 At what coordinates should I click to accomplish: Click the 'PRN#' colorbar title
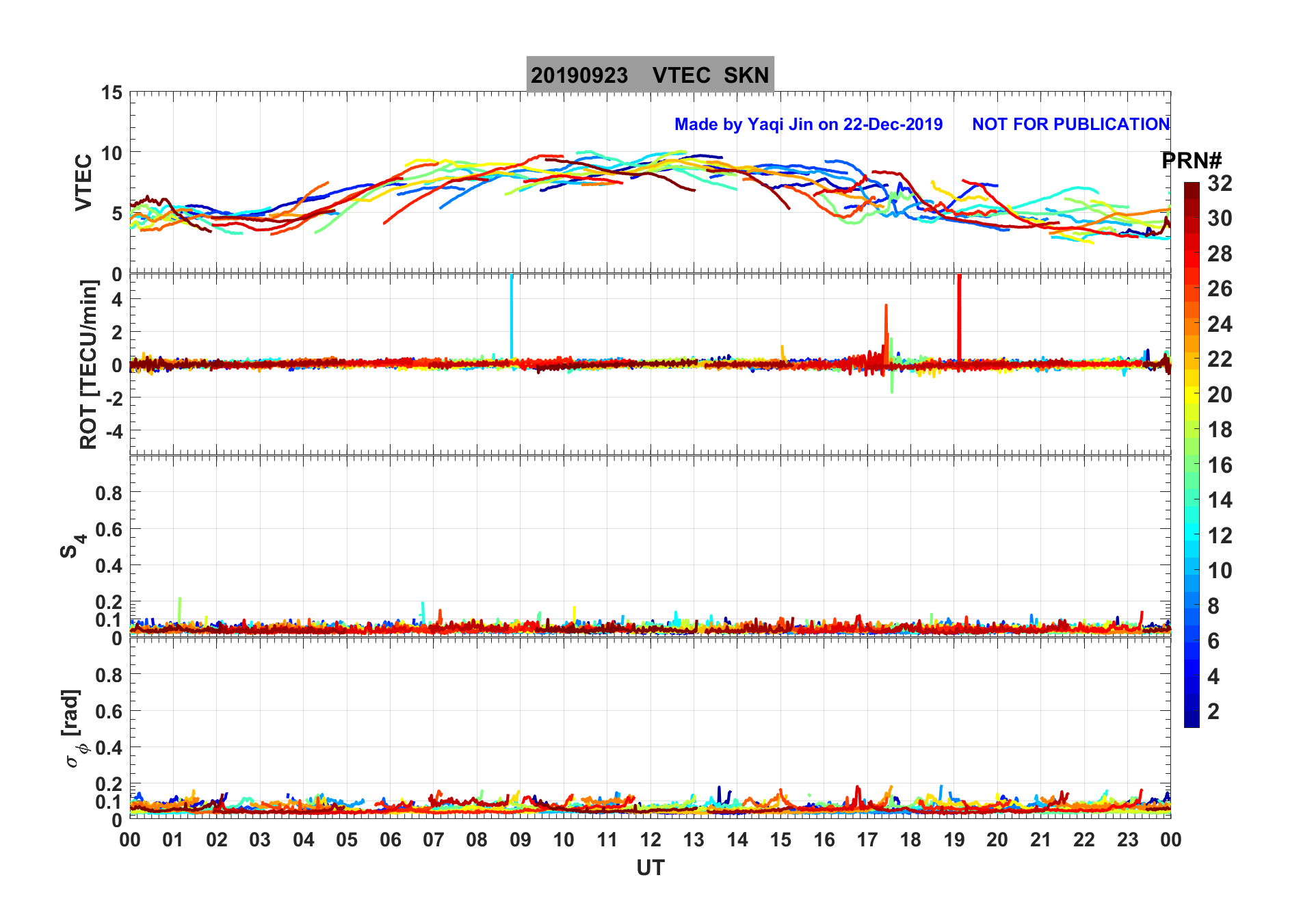(x=1192, y=161)
